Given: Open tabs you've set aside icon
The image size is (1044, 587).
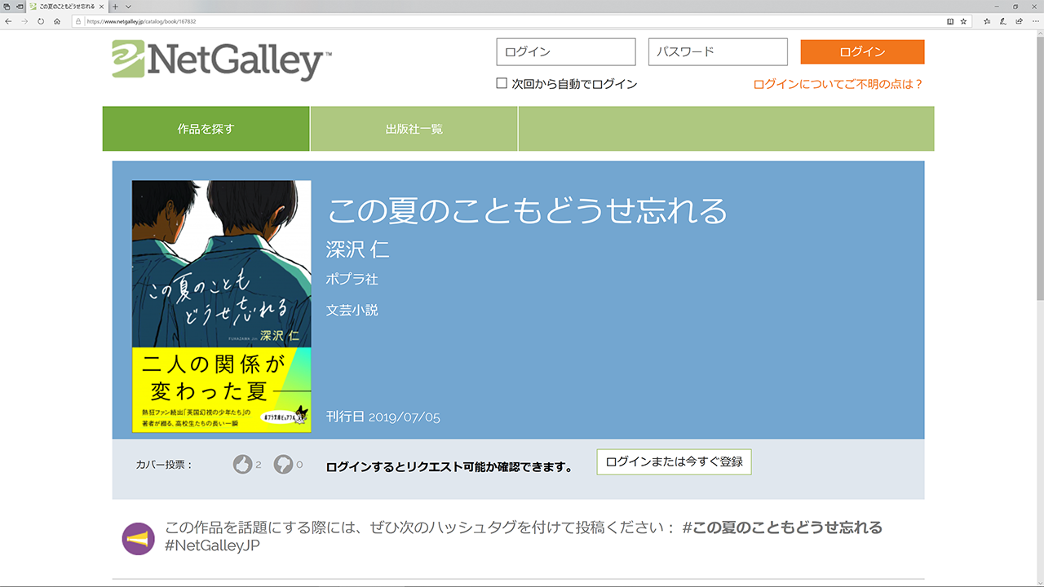Looking at the screenshot, I should (7, 7).
